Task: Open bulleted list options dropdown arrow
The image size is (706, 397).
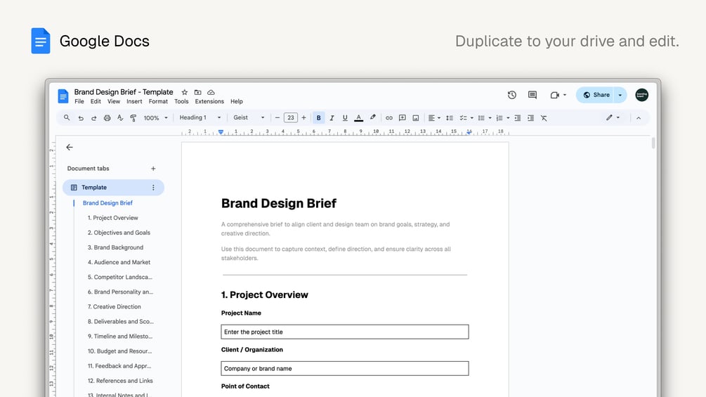Action: (490, 118)
